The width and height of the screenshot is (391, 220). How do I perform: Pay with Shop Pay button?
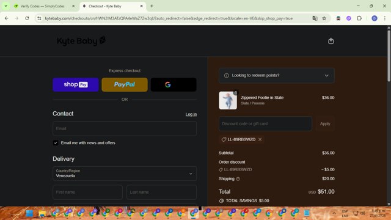tap(76, 84)
